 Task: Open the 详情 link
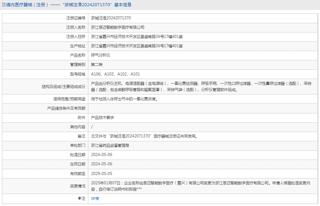tap(95, 198)
